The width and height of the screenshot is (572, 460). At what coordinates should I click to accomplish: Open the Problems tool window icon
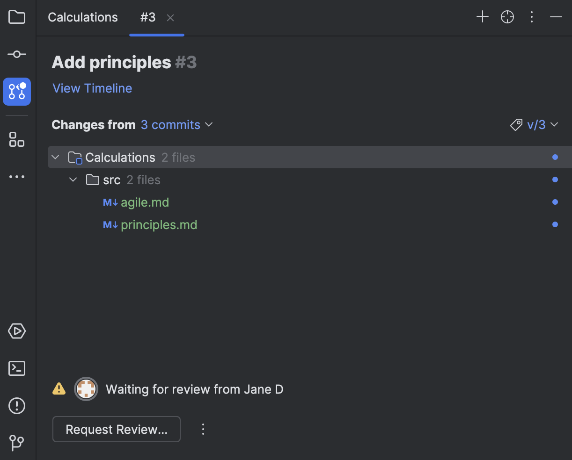[17, 406]
